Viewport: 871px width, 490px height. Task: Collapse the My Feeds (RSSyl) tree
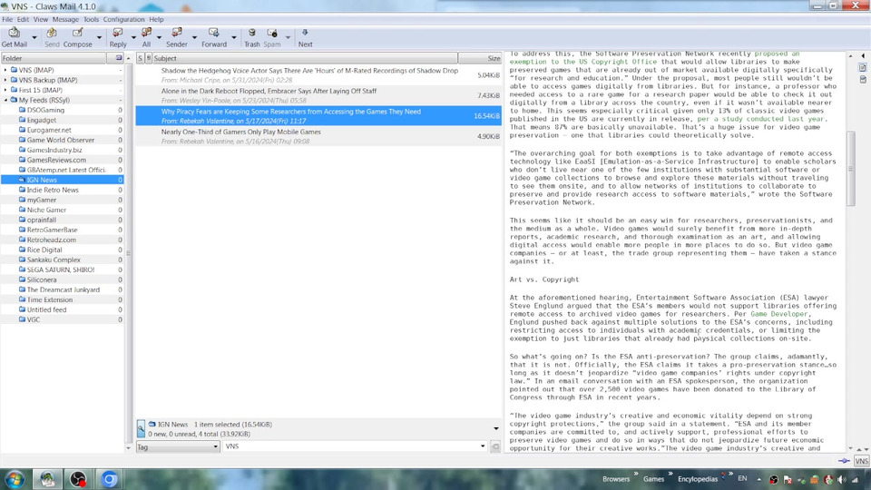5,100
